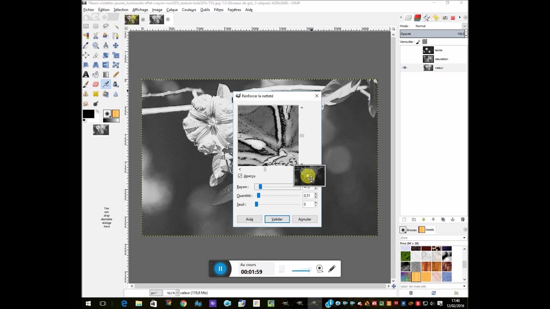Open the Patterns dock configuration menu
550x309 pixels.
(x=465, y=230)
